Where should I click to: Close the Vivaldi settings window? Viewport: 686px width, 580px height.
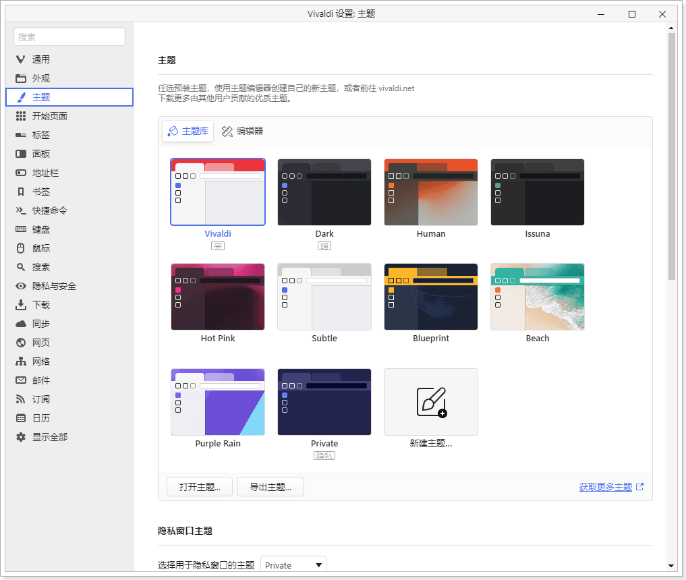tap(662, 14)
